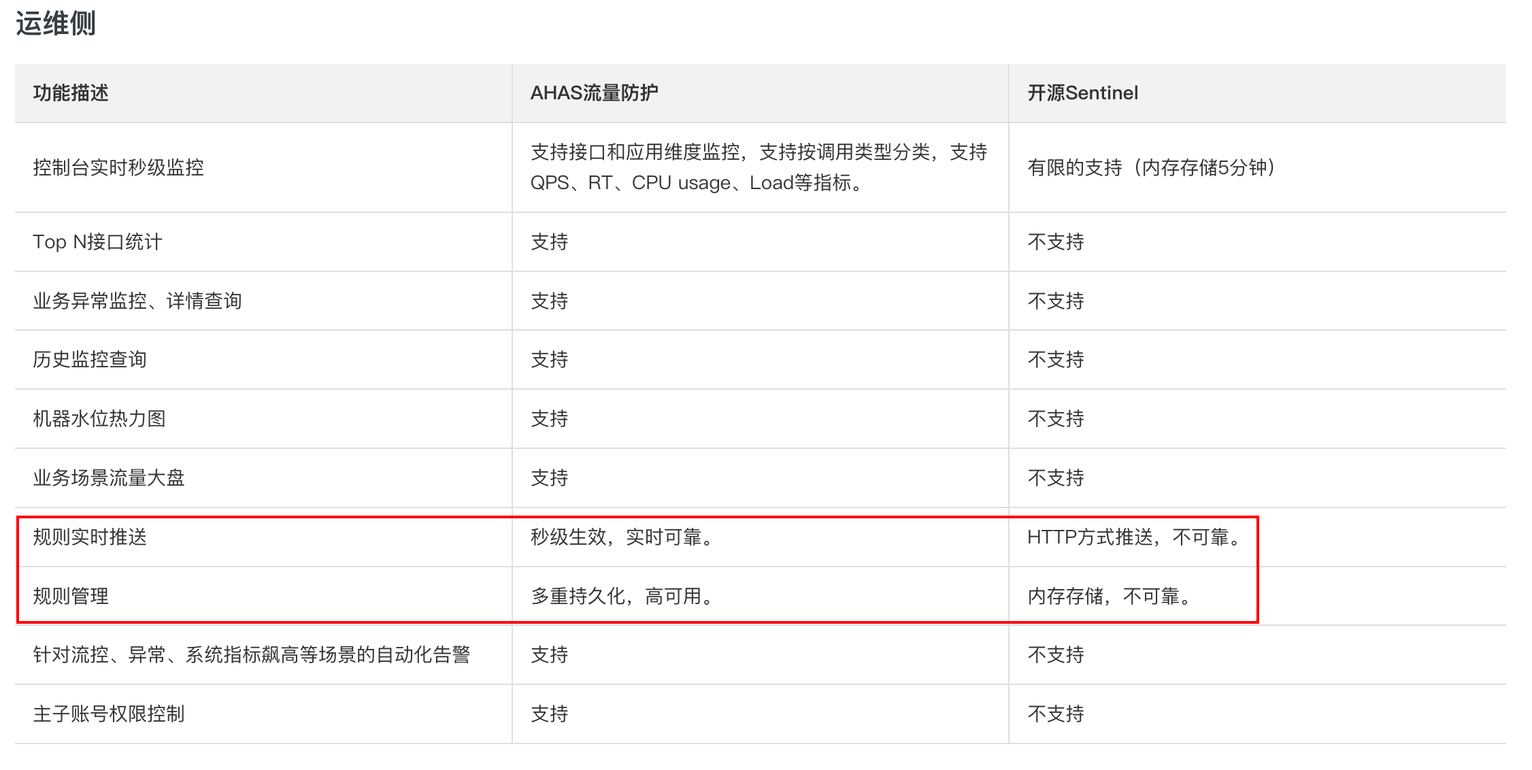Click the 运维侧 section heading

(56, 24)
